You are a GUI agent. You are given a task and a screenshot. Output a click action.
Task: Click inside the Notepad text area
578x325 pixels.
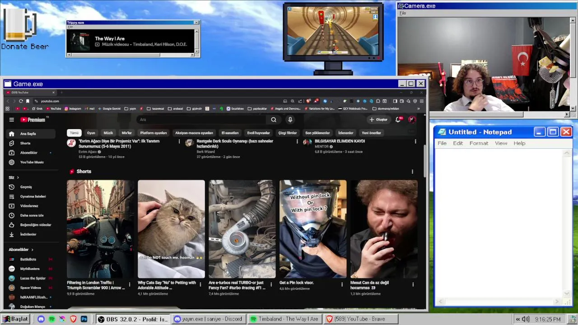click(499, 223)
